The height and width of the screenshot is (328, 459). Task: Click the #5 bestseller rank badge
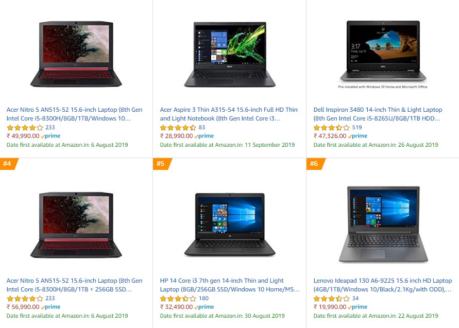pos(162,164)
